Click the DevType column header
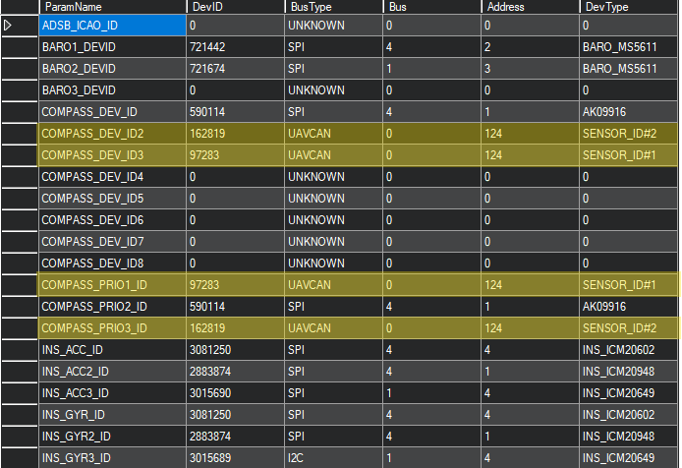The image size is (682, 468). pyautogui.click(x=629, y=7)
